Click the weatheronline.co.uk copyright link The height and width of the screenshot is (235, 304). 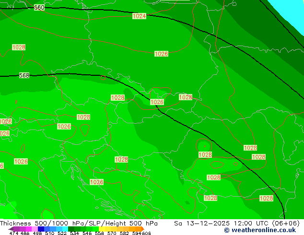(x=260, y=230)
